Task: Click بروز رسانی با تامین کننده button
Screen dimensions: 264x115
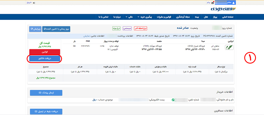Action: pyautogui.click(x=56, y=29)
